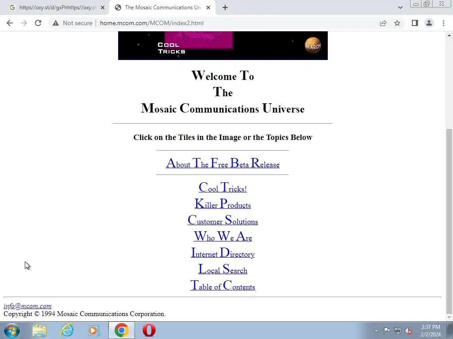This screenshot has width=453, height=339.
Task: Minimize the Chrome window
Action: tap(416, 4)
